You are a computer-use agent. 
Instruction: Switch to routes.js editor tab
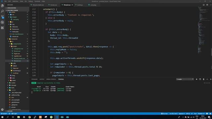pos(80,5)
